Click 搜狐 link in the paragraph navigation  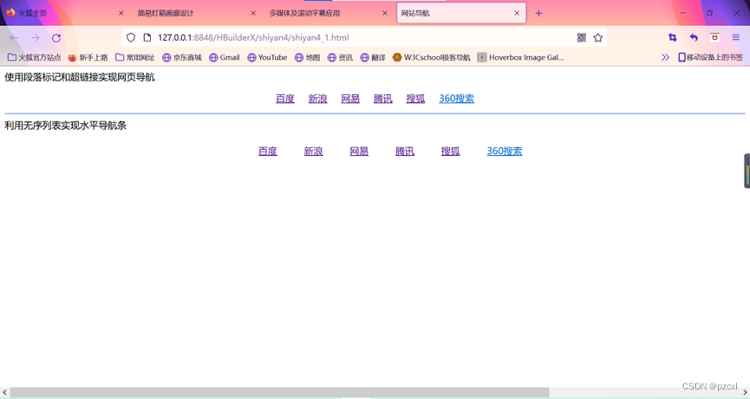tap(415, 99)
